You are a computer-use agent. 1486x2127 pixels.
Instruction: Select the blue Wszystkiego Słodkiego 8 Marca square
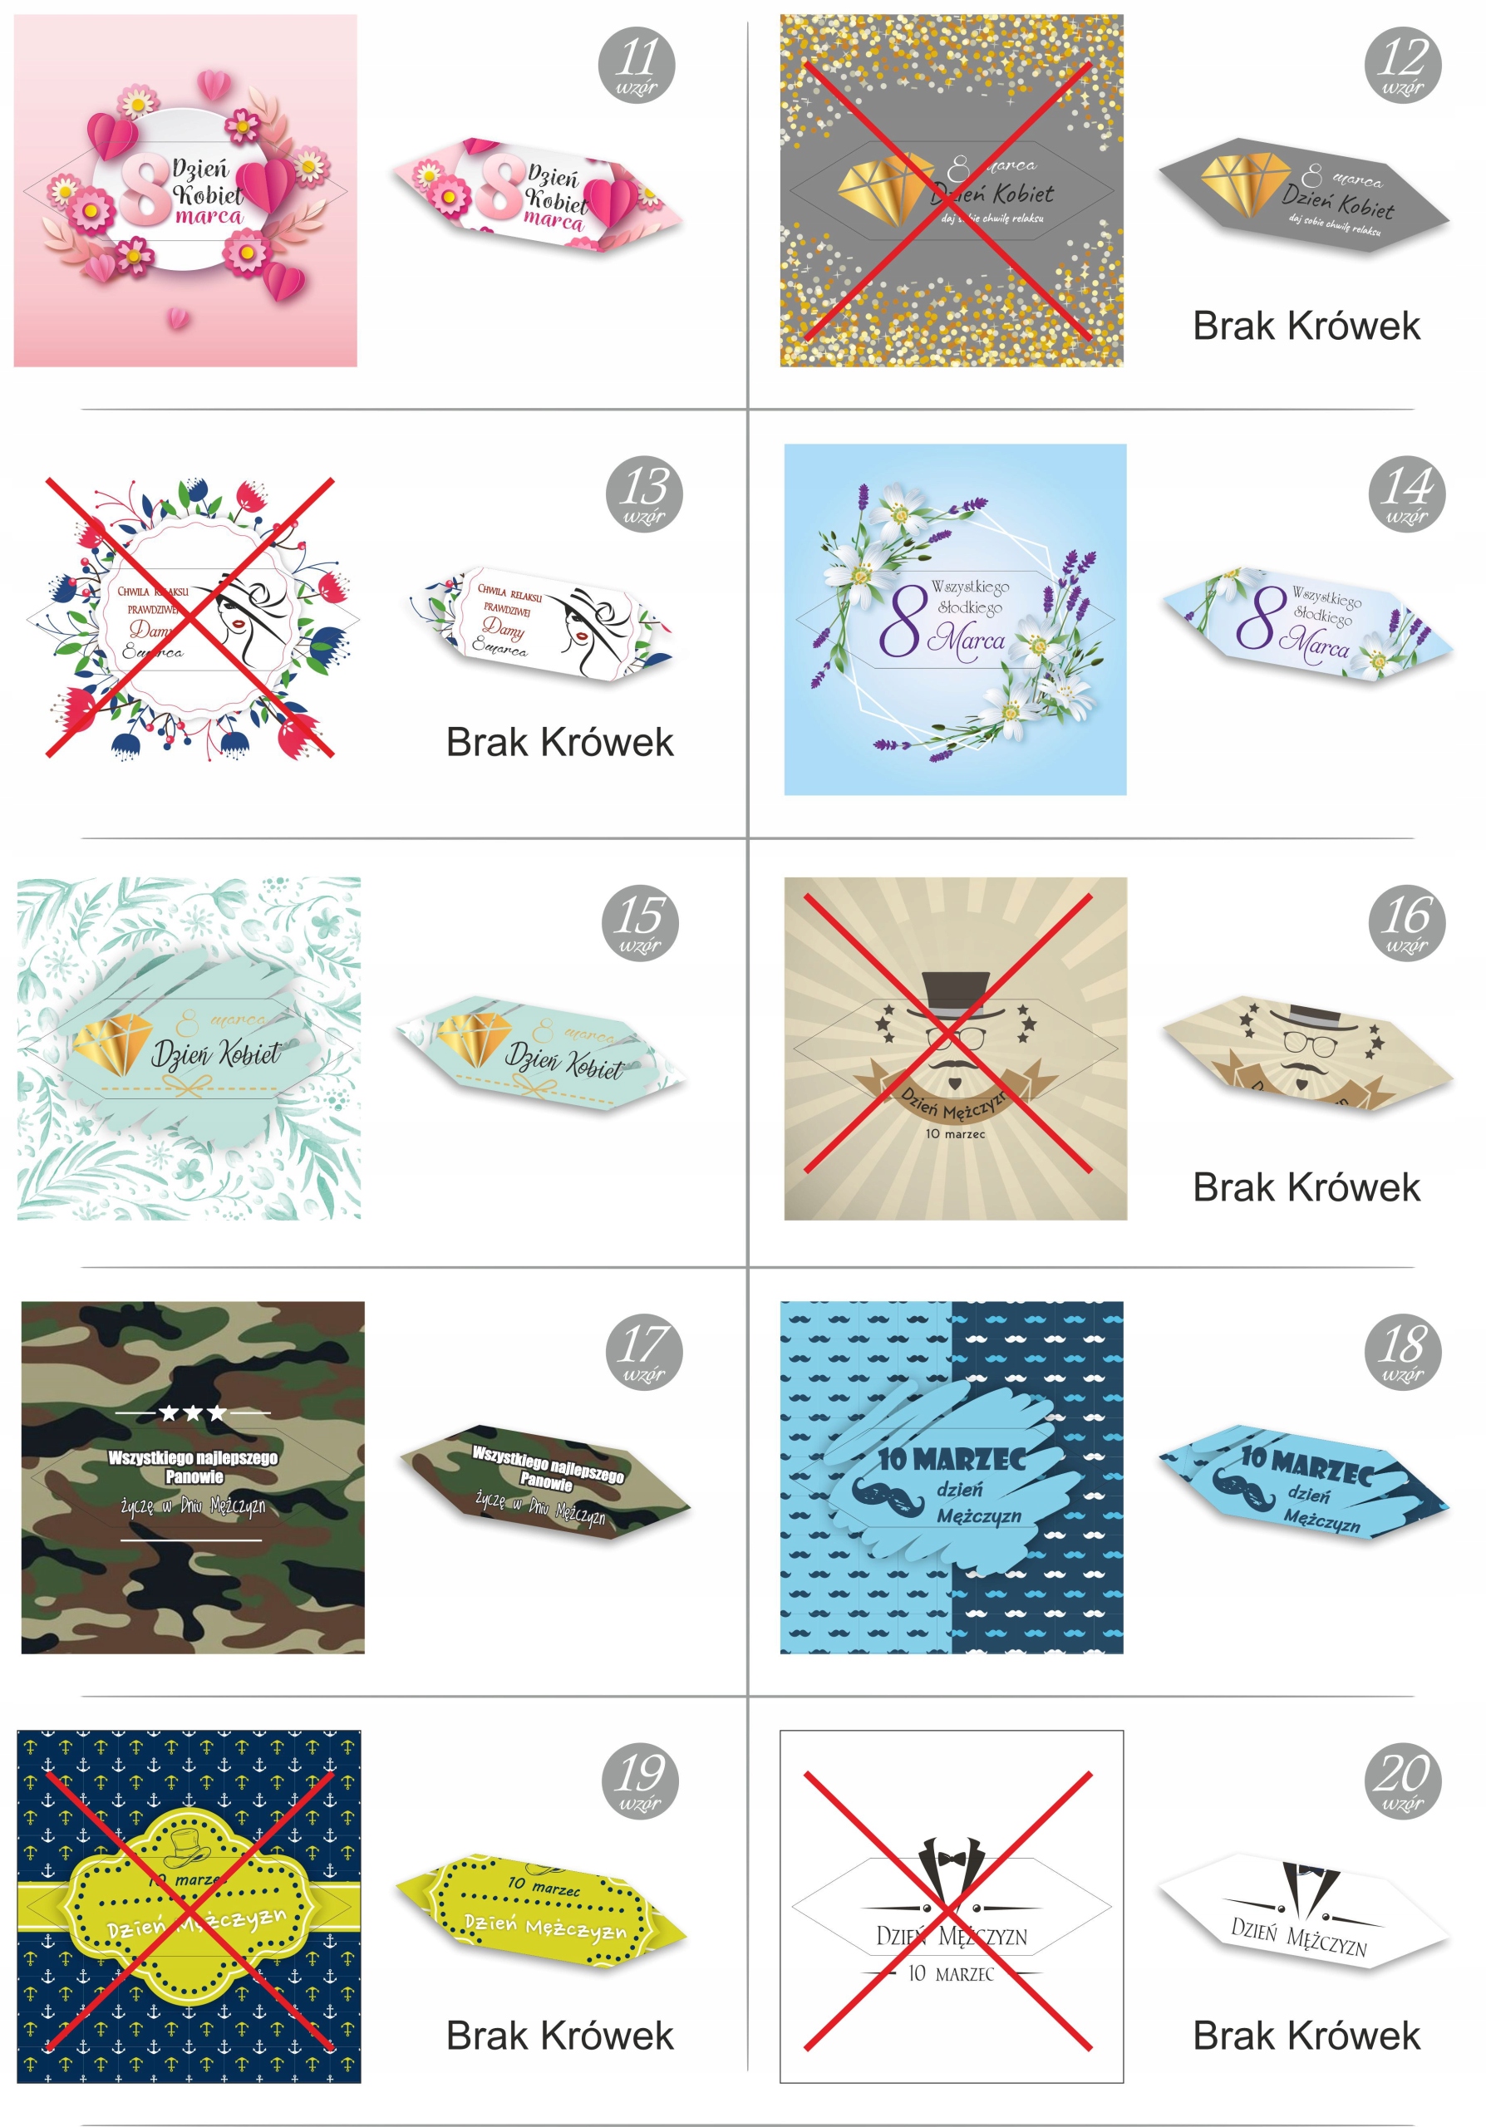(955, 619)
